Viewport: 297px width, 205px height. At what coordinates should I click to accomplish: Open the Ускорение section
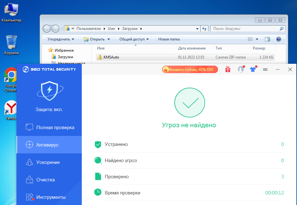[x=49, y=162]
